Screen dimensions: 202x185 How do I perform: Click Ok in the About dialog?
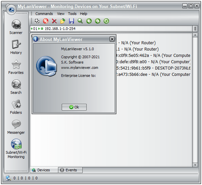(74, 107)
